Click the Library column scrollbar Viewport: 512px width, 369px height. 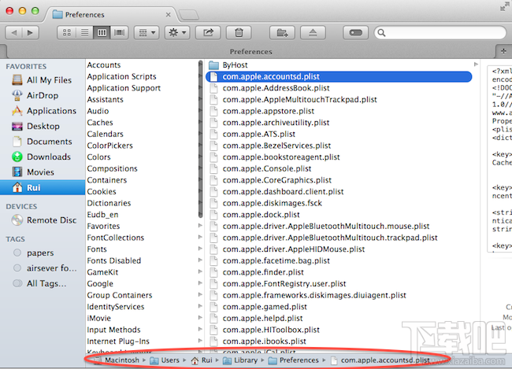click(x=200, y=139)
